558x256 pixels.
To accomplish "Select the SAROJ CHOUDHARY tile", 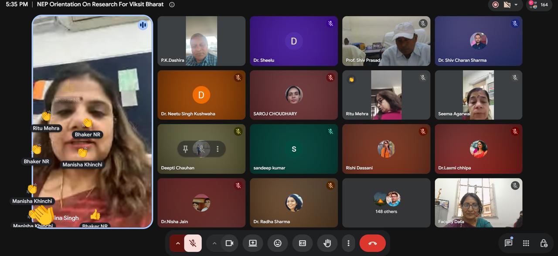I will [x=294, y=95].
